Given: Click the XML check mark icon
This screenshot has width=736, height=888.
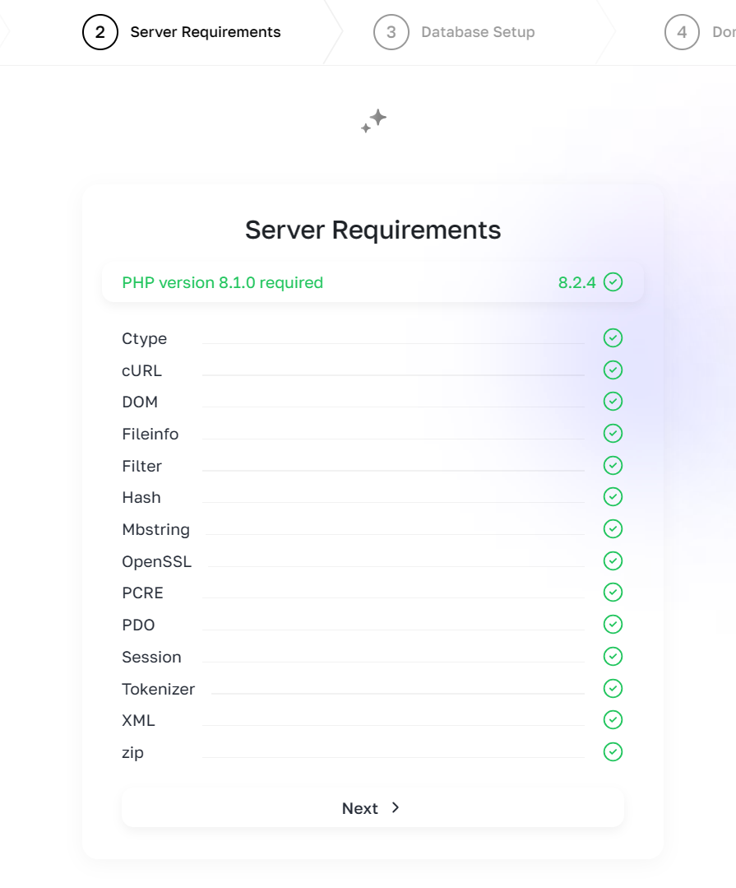Looking at the screenshot, I should [613, 720].
